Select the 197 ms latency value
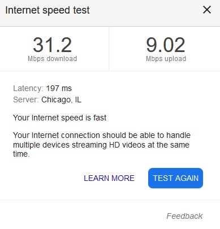This screenshot has height=229, width=220. pos(59,88)
